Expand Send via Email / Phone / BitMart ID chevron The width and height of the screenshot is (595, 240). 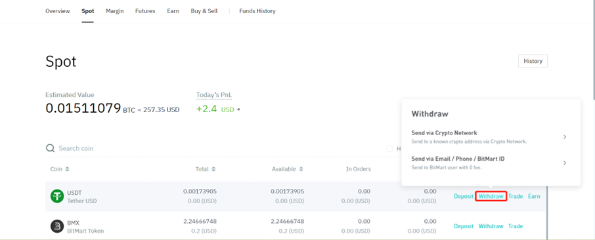pos(565,163)
